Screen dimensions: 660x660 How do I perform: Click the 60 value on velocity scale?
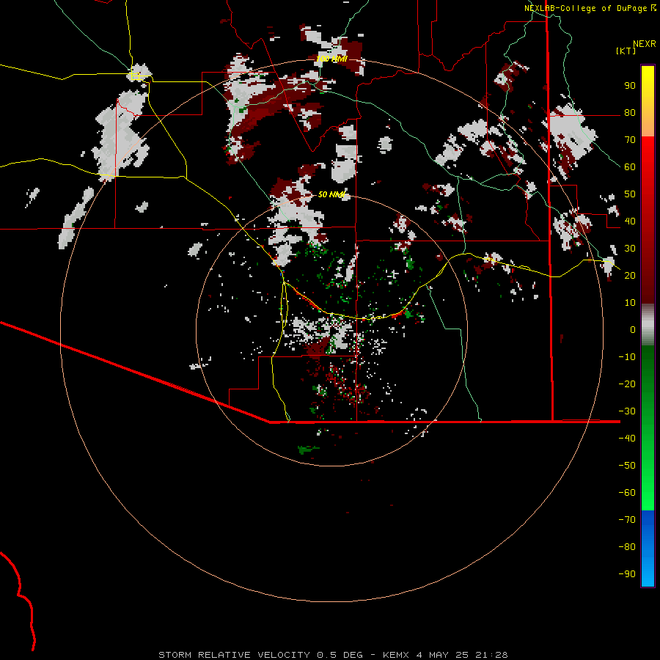(x=630, y=167)
